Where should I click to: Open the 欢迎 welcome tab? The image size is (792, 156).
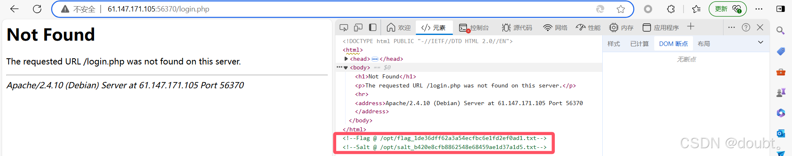pos(398,28)
